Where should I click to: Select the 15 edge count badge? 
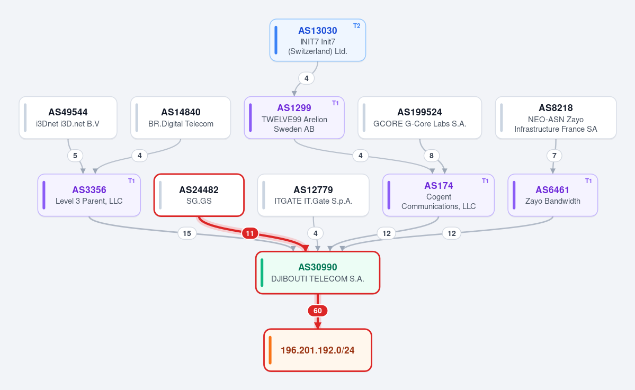(187, 233)
